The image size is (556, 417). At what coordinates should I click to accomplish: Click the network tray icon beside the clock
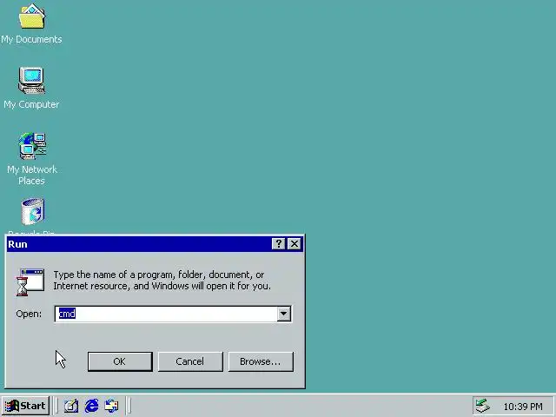coord(483,406)
